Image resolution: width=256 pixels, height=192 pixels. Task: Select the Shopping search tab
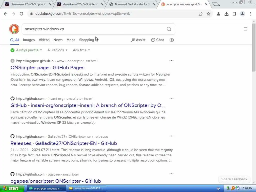[x=86, y=40]
